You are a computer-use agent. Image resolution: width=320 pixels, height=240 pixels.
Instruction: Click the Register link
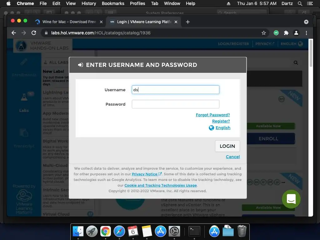point(221,121)
